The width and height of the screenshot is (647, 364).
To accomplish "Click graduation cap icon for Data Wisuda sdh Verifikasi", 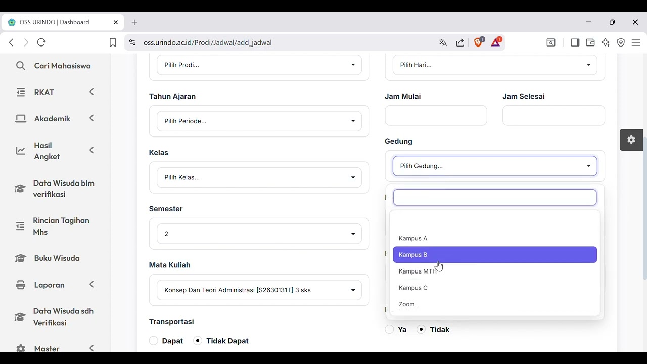I will (x=20, y=317).
